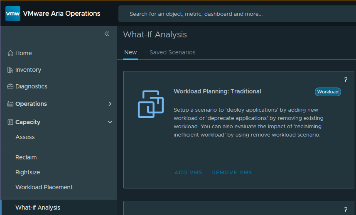
Task: Click the Inventory books icon
Action: (10, 70)
